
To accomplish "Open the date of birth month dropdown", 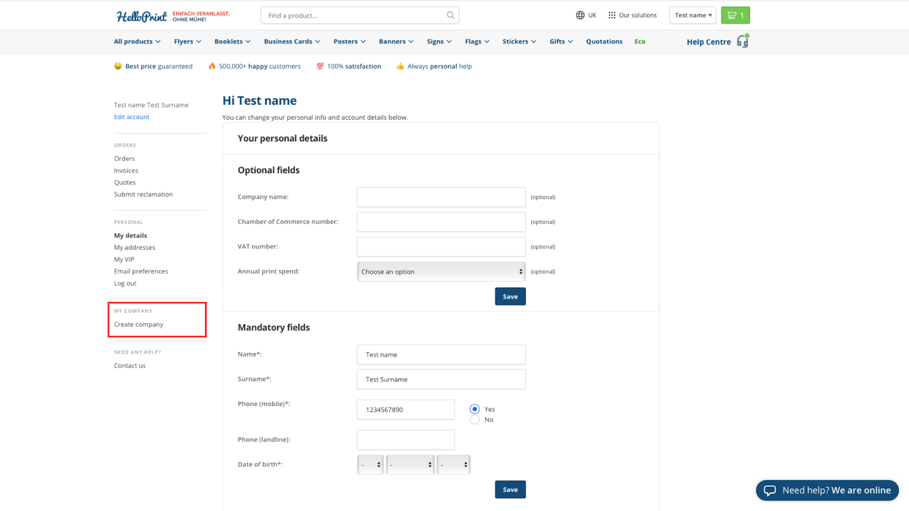I will coord(410,464).
